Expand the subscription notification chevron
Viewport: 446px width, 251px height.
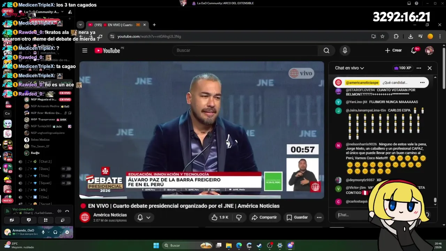148,217
